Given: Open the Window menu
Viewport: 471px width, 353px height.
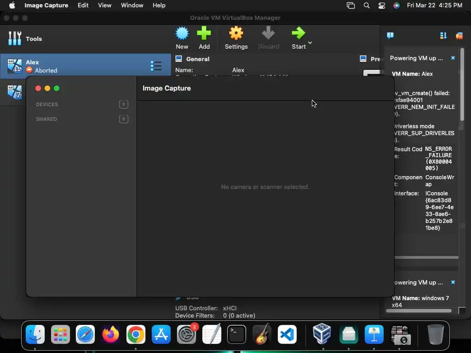Looking at the screenshot, I should click(132, 5).
